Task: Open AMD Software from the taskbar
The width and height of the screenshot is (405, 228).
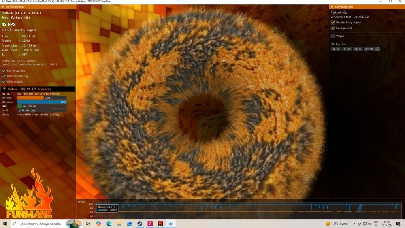Action: pos(150,224)
